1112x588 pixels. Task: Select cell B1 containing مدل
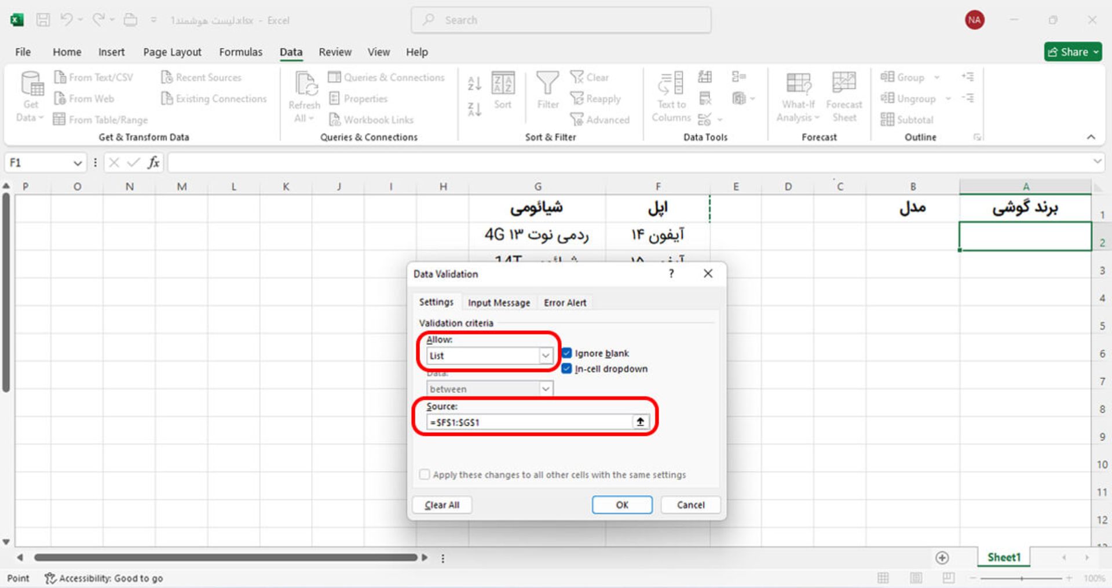(x=913, y=208)
